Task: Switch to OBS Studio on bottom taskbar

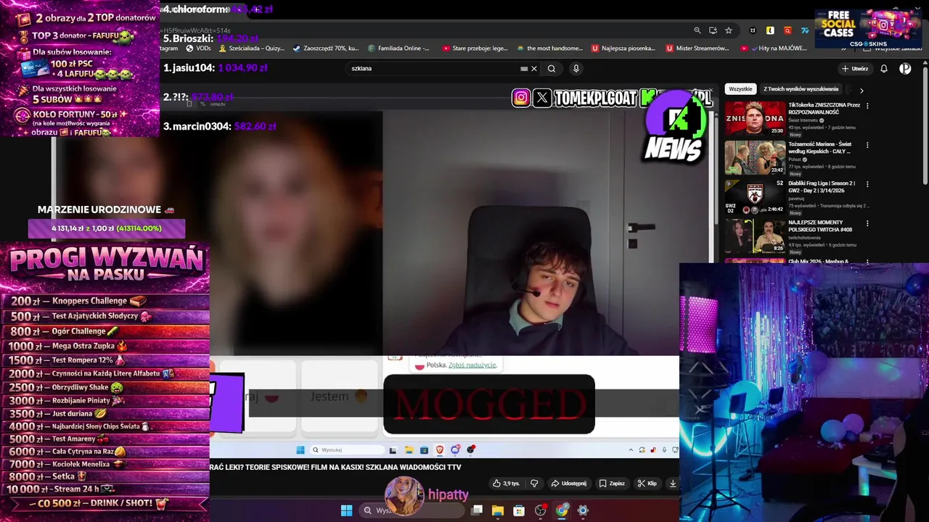Action: 541,510
